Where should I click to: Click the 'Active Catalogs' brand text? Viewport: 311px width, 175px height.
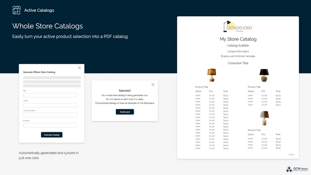[39, 10]
